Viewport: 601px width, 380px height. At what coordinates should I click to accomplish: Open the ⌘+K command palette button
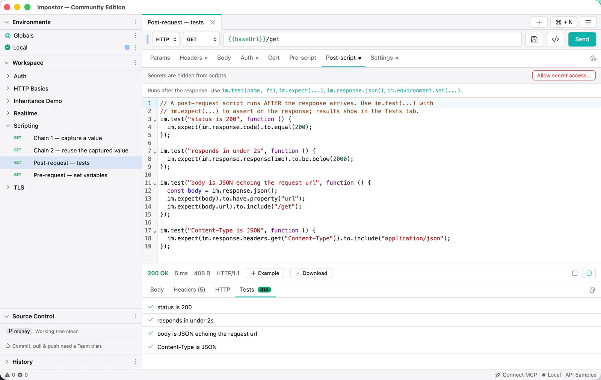564,22
